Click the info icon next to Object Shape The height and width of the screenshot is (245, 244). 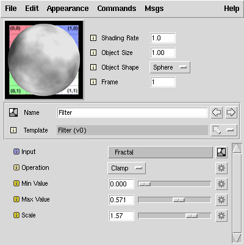[x=93, y=67]
